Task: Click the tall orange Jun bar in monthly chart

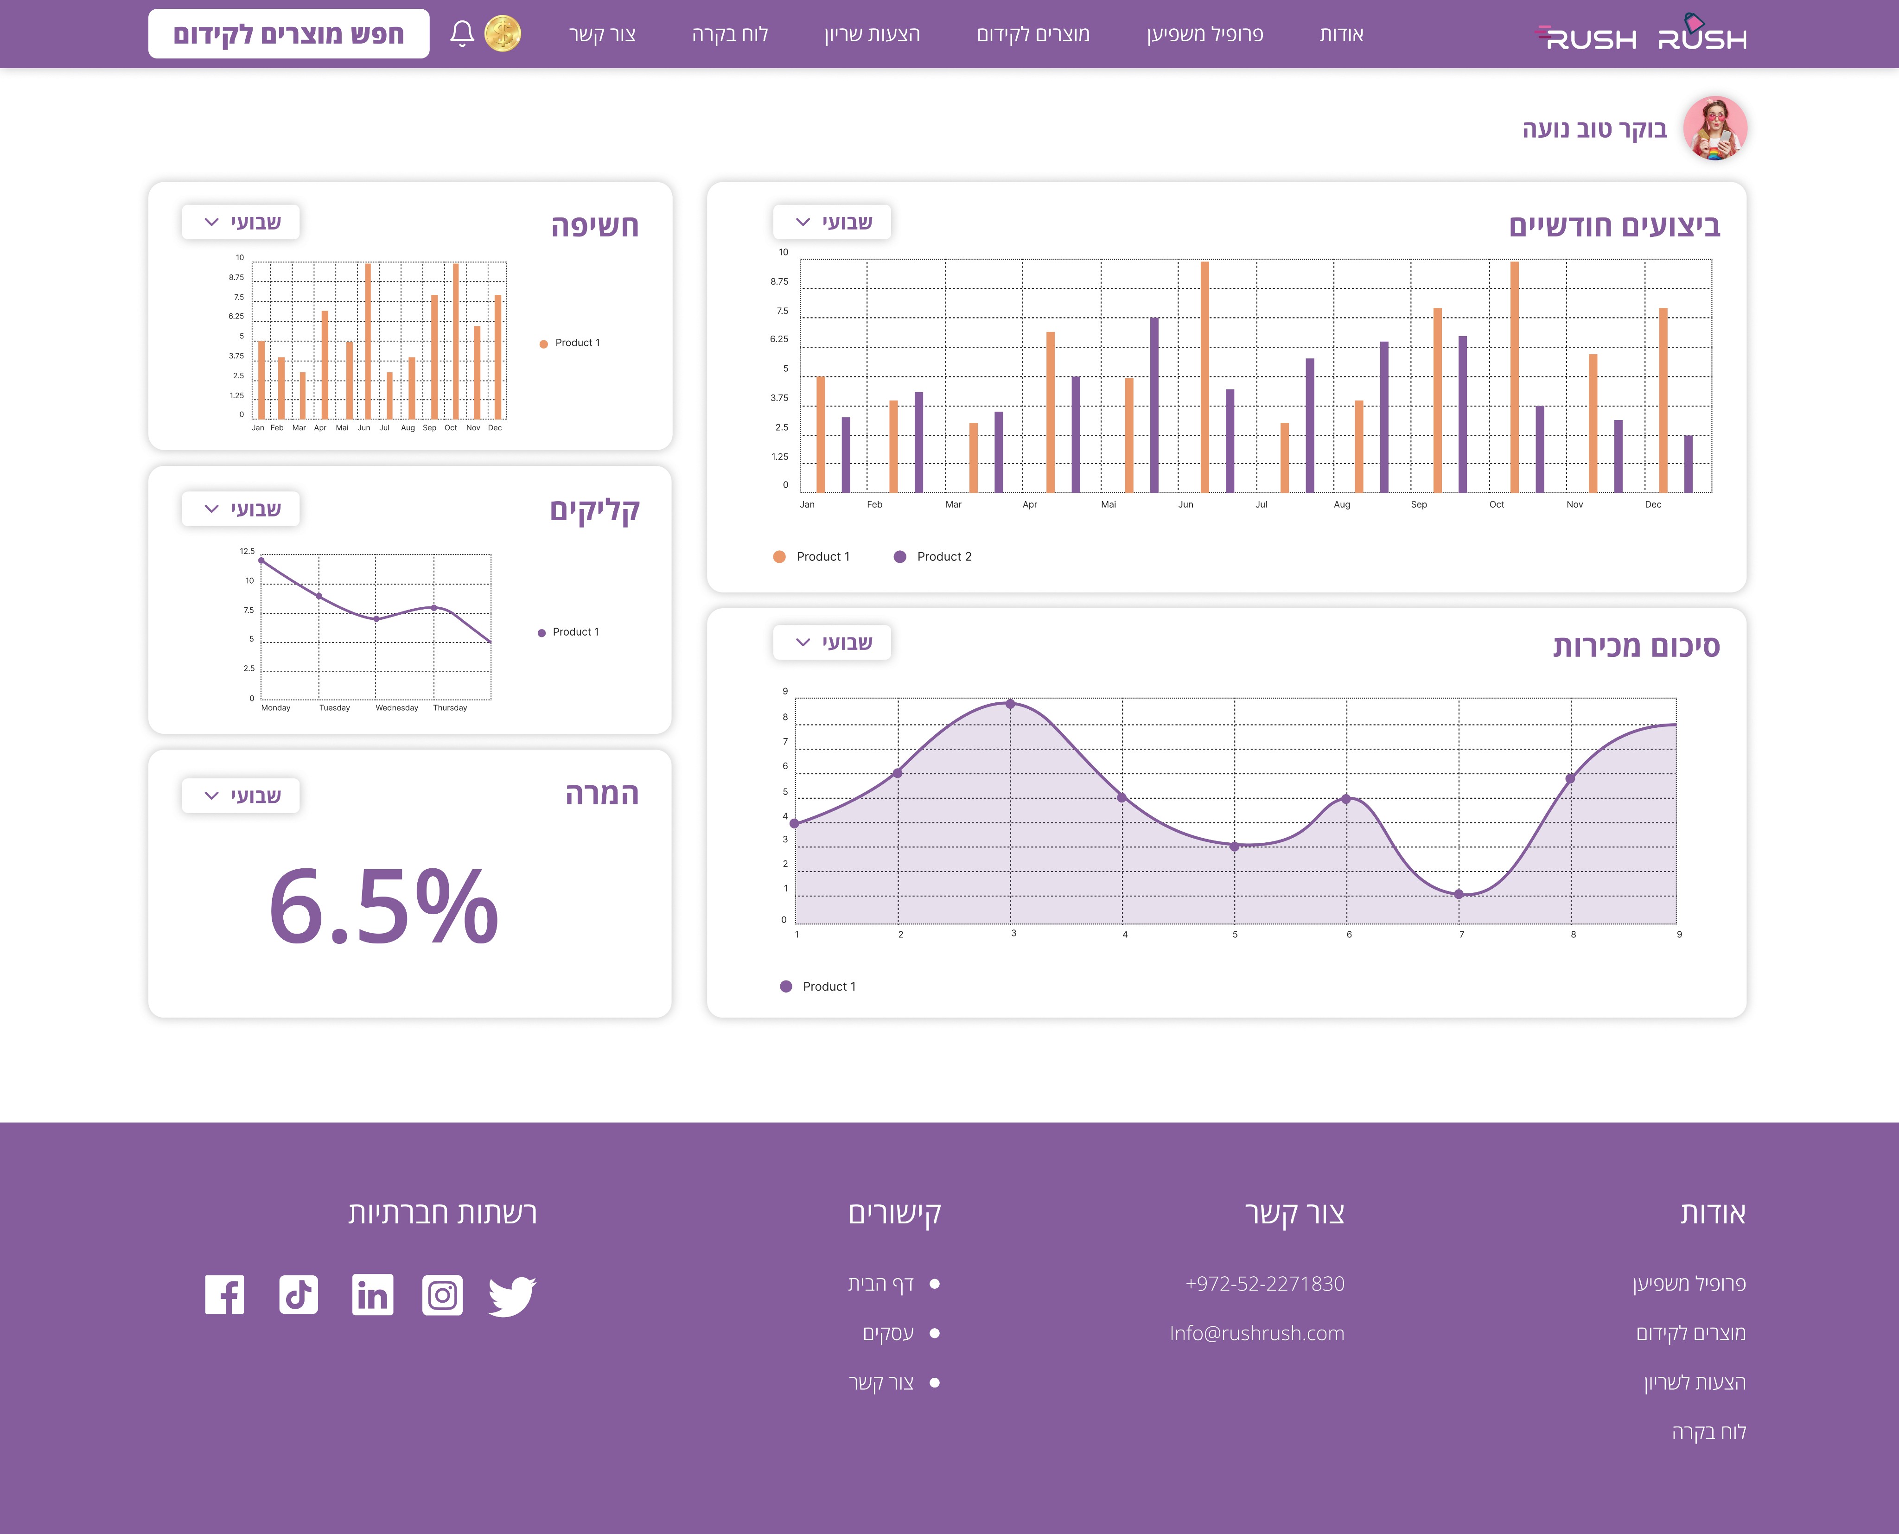Action: [x=1204, y=377]
